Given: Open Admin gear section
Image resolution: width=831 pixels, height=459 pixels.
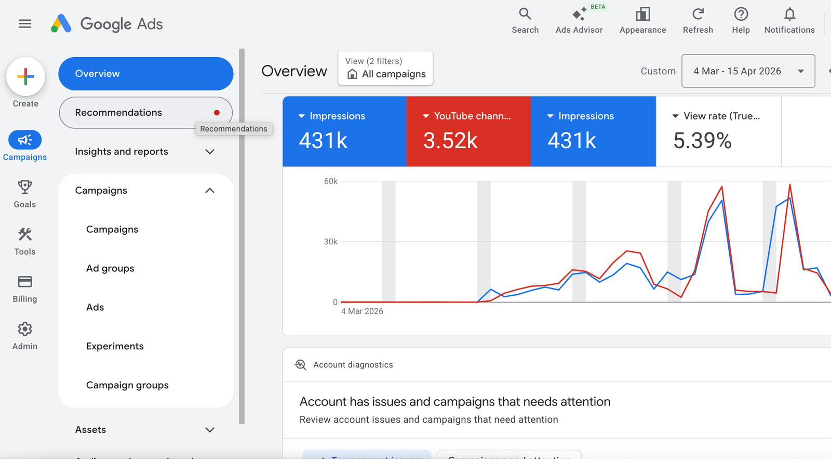Looking at the screenshot, I should tap(25, 336).
